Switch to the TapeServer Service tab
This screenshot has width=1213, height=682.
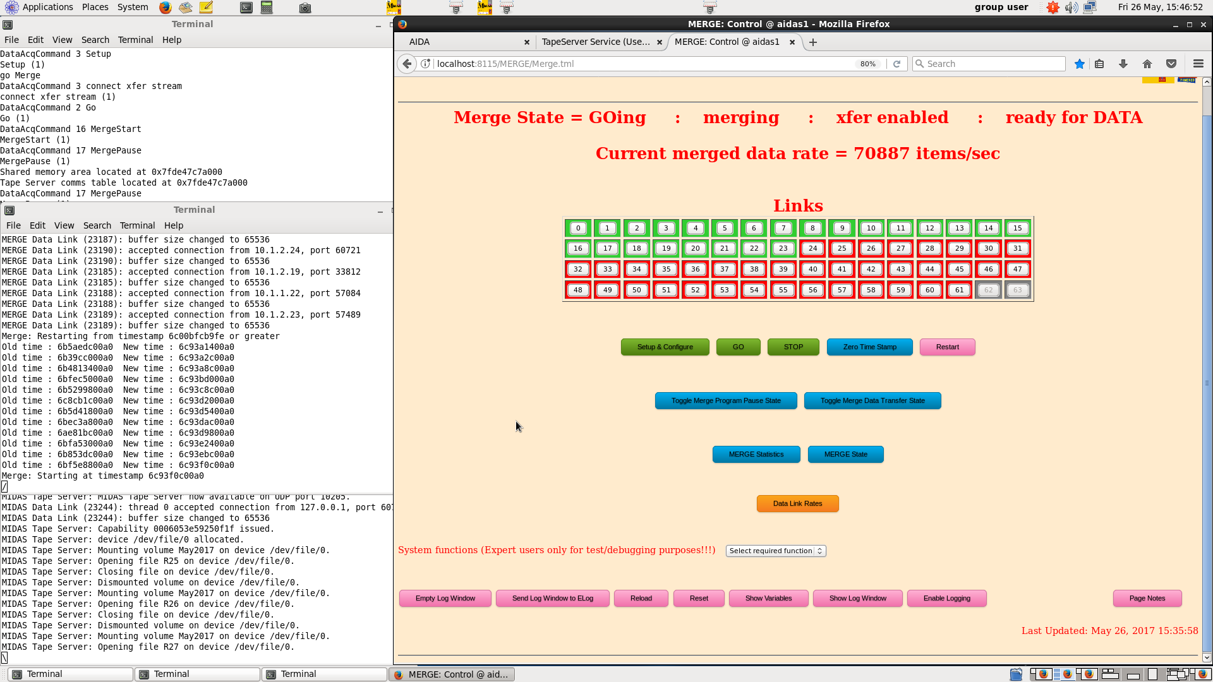point(595,42)
